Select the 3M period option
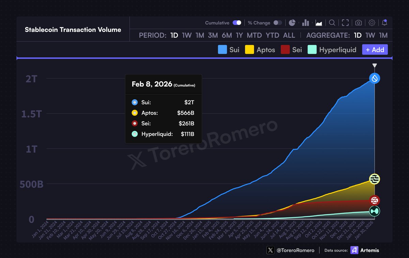The width and height of the screenshot is (409, 258). pos(213,35)
